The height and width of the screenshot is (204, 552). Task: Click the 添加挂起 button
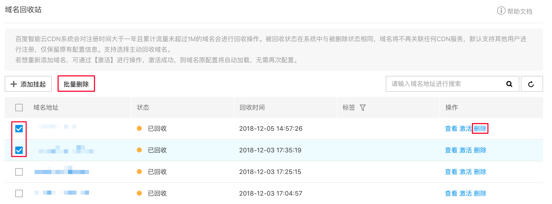[28, 84]
